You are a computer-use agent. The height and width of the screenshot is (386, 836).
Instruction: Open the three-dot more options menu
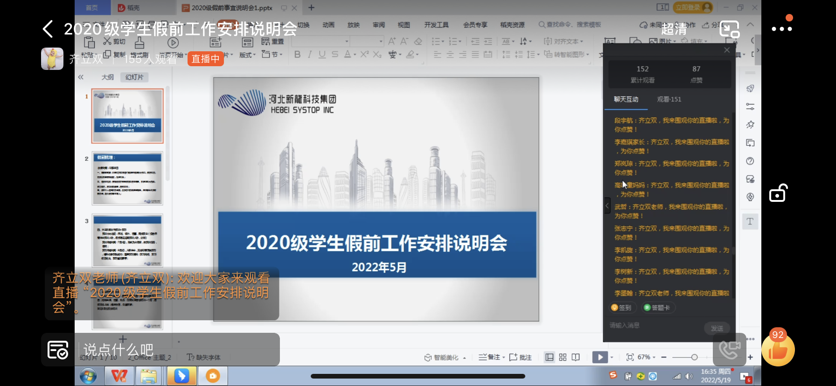(x=781, y=29)
